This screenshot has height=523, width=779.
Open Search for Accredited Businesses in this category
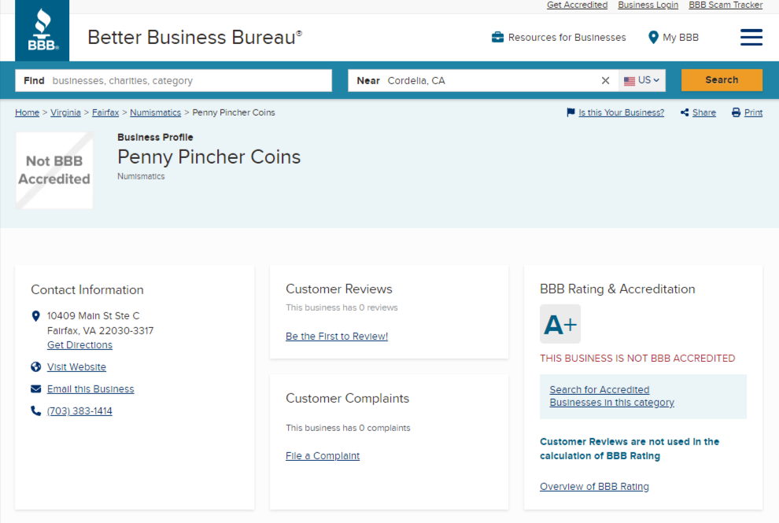pos(611,396)
